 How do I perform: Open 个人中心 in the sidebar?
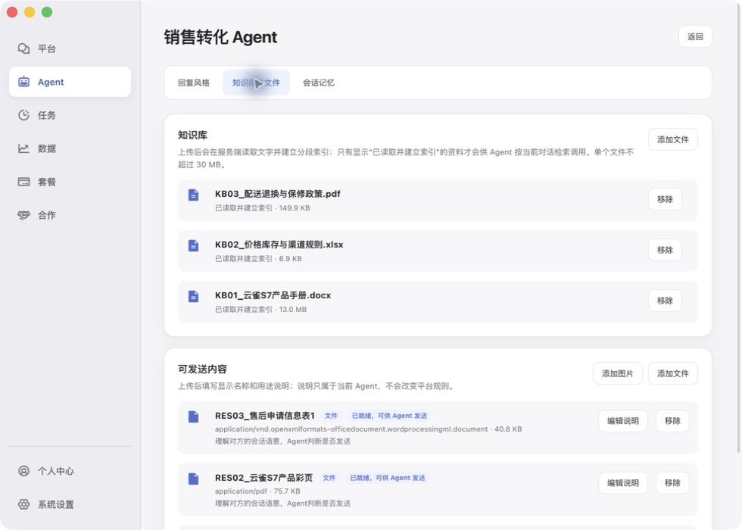point(70,471)
